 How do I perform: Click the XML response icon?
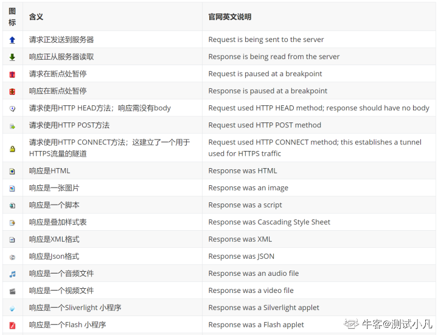12,239
